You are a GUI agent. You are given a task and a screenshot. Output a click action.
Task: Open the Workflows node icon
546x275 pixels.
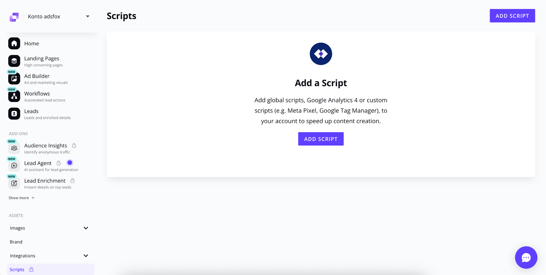14,96
